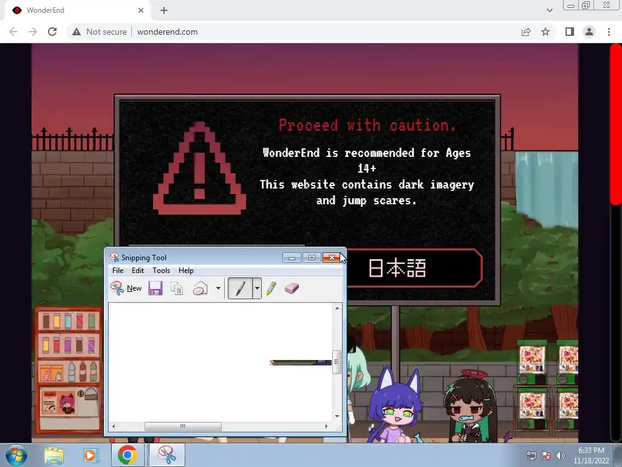Go forward with the browser forward arrow
The image size is (622, 467).
[33, 32]
